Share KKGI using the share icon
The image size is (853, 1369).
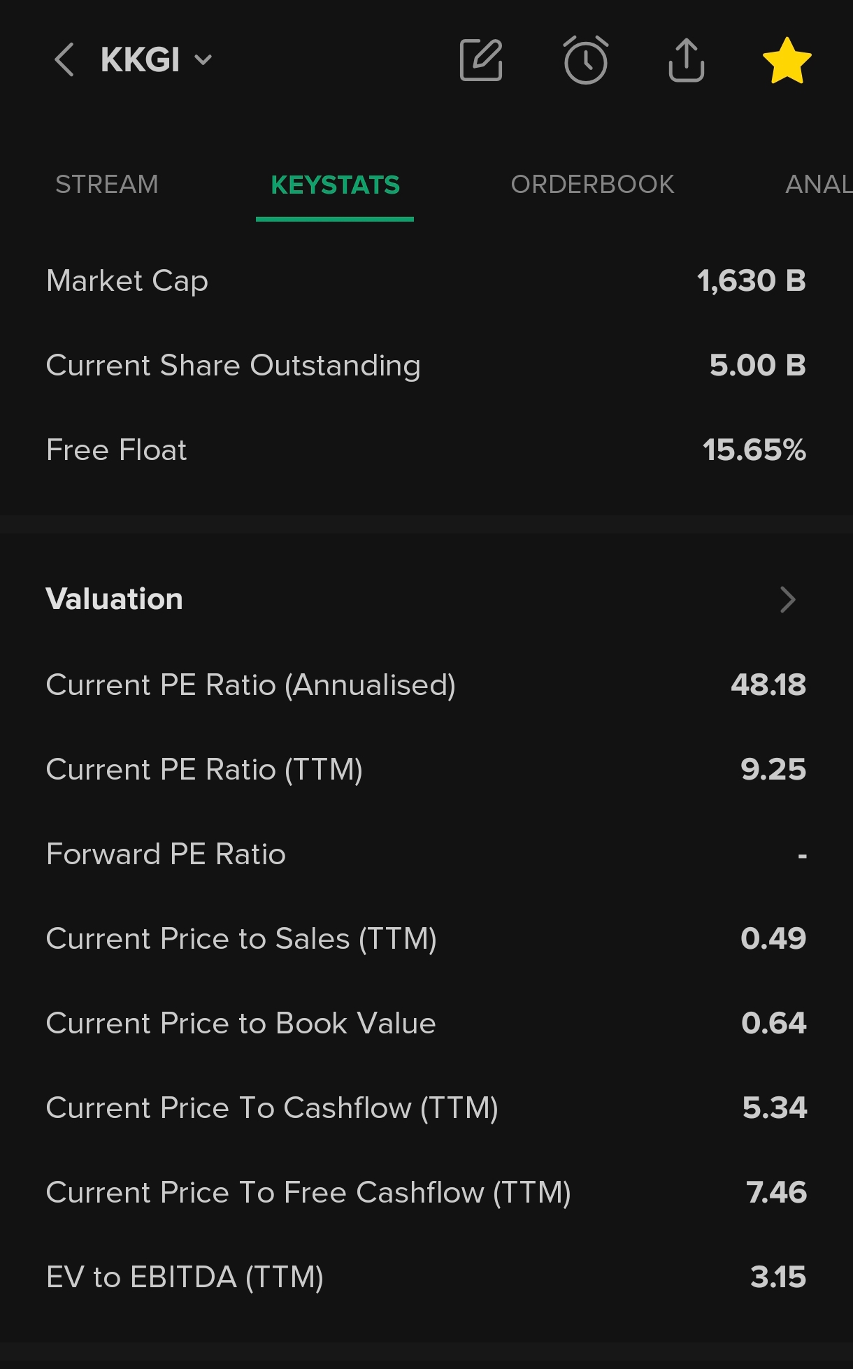[x=686, y=60]
